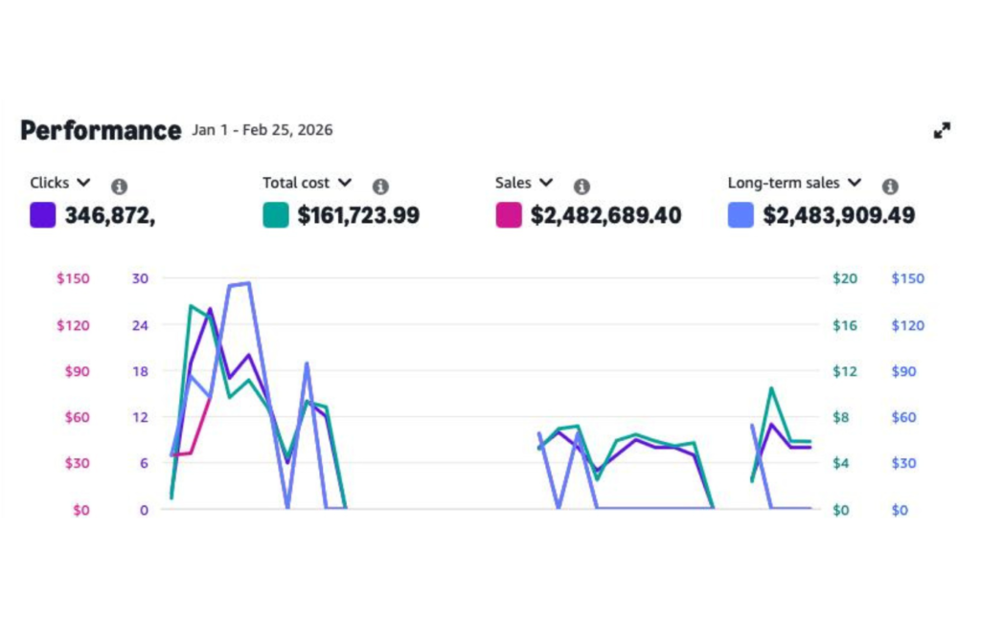Click the purple 6 axis label
The width and height of the screenshot is (981, 618).
[144, 463]
